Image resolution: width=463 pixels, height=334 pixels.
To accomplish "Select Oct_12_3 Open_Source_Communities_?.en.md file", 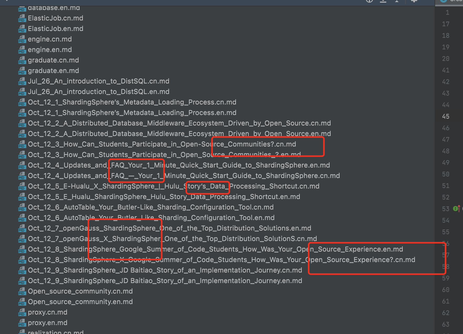I will coord(164,155).
